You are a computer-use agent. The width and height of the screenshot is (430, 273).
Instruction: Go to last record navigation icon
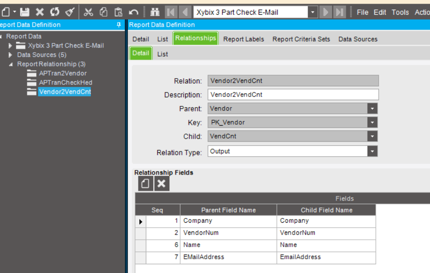point(339,12)
